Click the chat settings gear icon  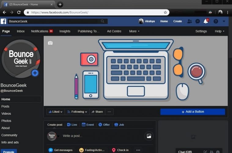(218, 152)
